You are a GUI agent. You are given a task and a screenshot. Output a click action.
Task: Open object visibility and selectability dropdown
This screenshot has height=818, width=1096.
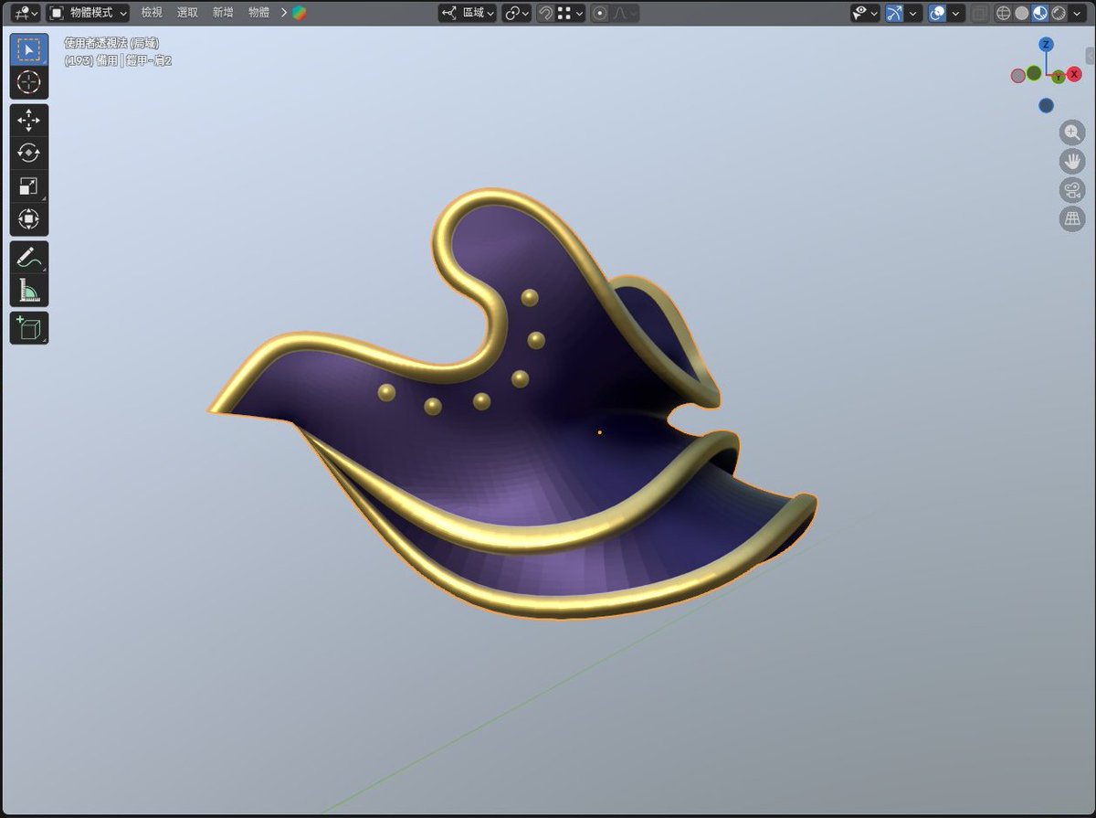pyautogui.click(x=865, y=13)
